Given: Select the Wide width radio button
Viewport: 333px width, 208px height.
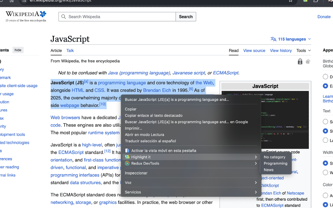Looking at the screenshot, I should click(325, 172).
